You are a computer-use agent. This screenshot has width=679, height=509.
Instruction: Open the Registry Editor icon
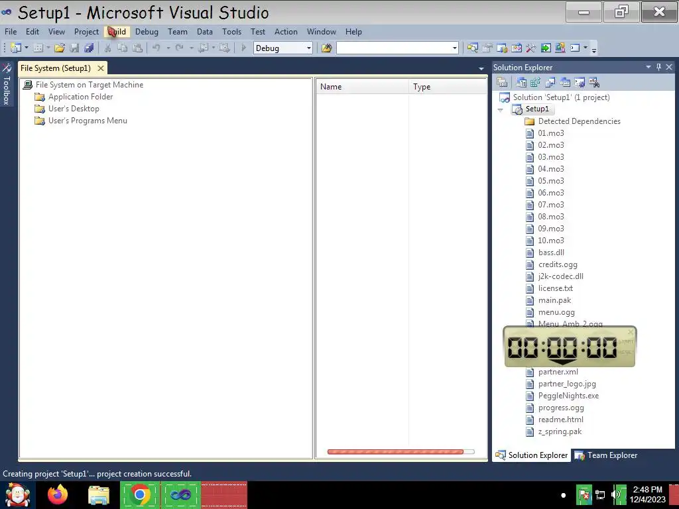click(536, 82)
